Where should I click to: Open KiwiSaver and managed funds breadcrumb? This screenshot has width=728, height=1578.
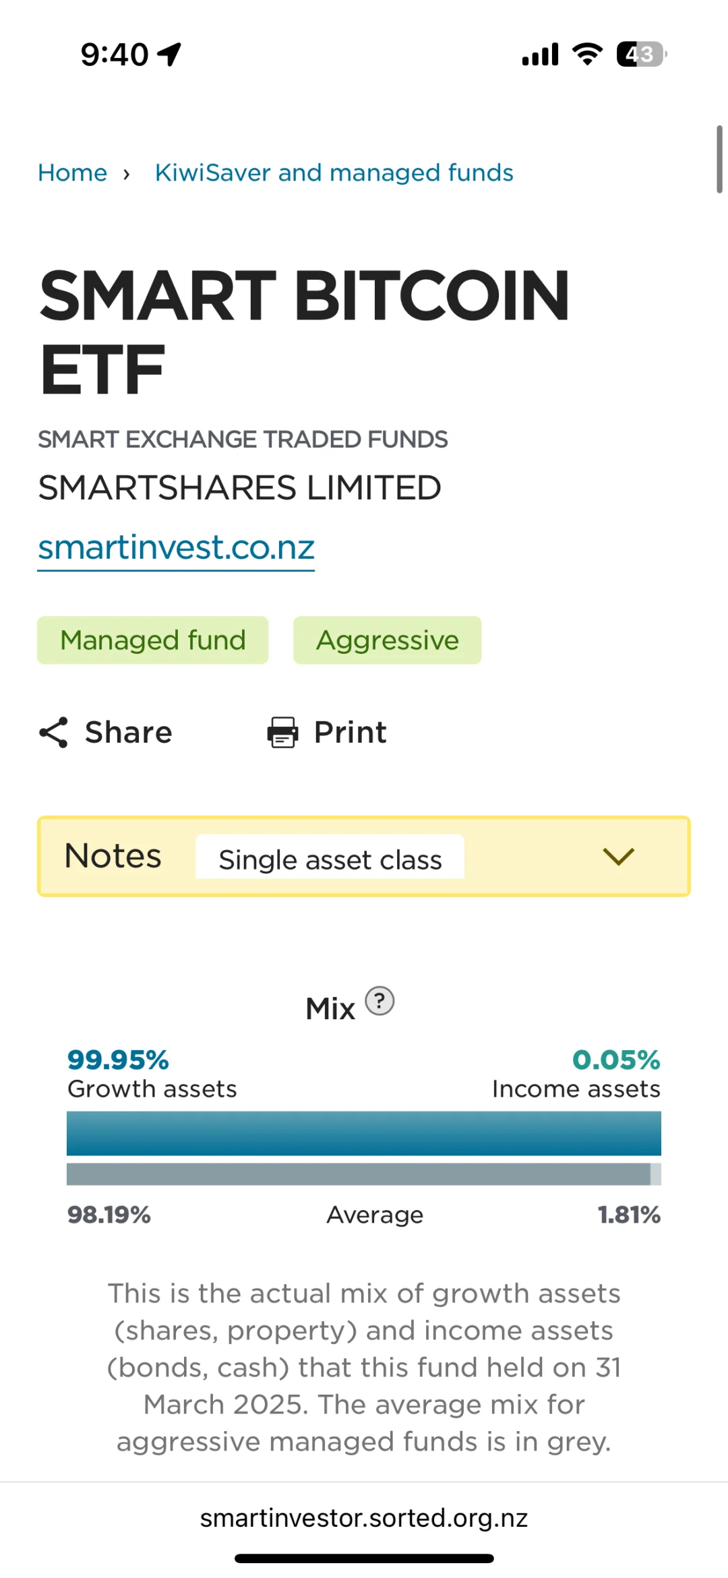(x=334, y=173)
